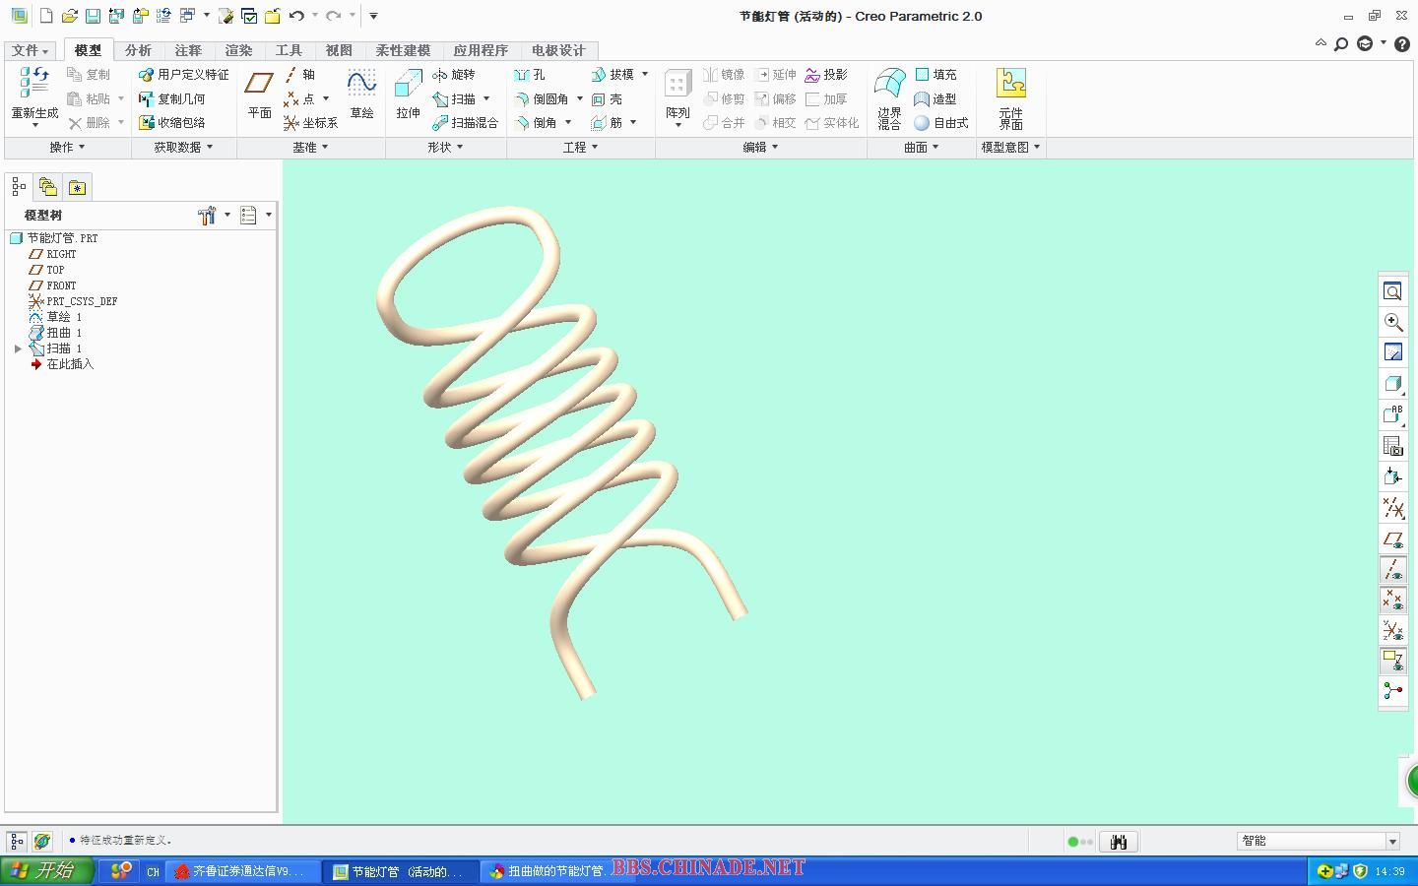The width and height of the screenshot is (1418, 886).
Task: Click the Project (投影) tool
Action: click(826, 75)
